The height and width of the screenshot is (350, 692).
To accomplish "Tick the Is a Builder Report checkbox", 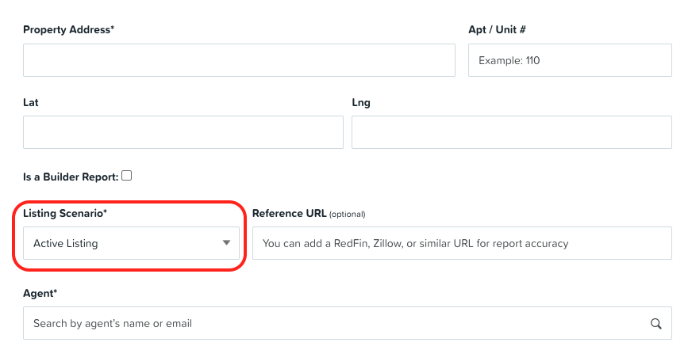I will point(127,176).
